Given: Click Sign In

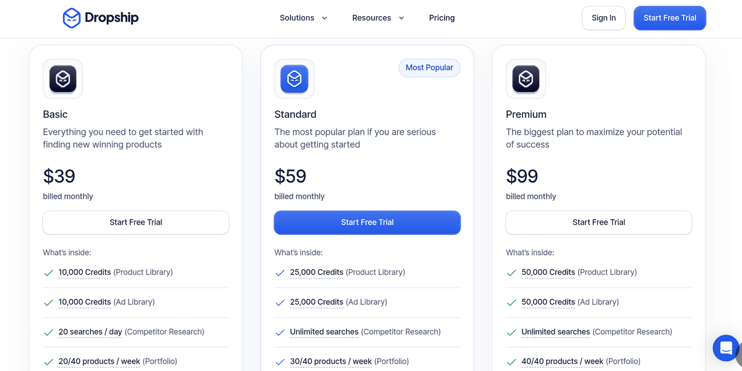Looking at the screenshot, I should pyautogui.click(x=603, y=18).
